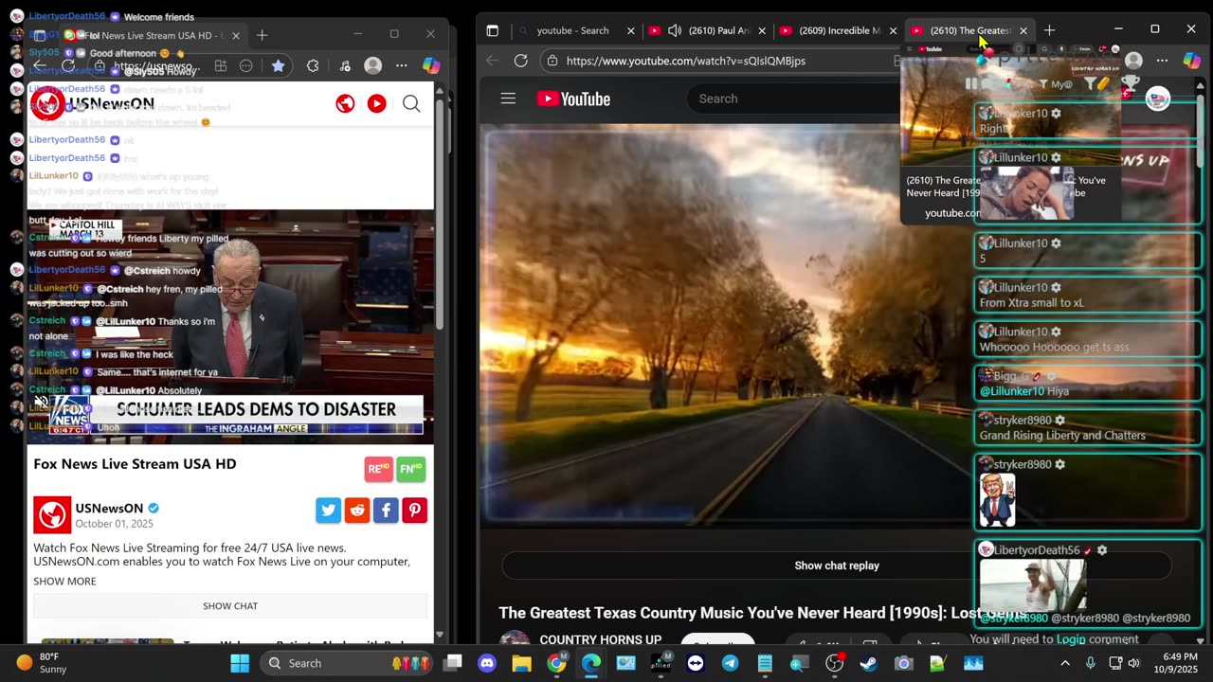Click the red play icon on the USNewsON header
The width and height of the screenshot is (1213, 682).
pyautogui.click(x=377, y=103)
